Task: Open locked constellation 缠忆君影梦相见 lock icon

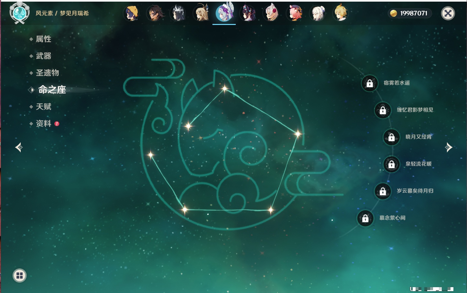Action: point(383,110)
